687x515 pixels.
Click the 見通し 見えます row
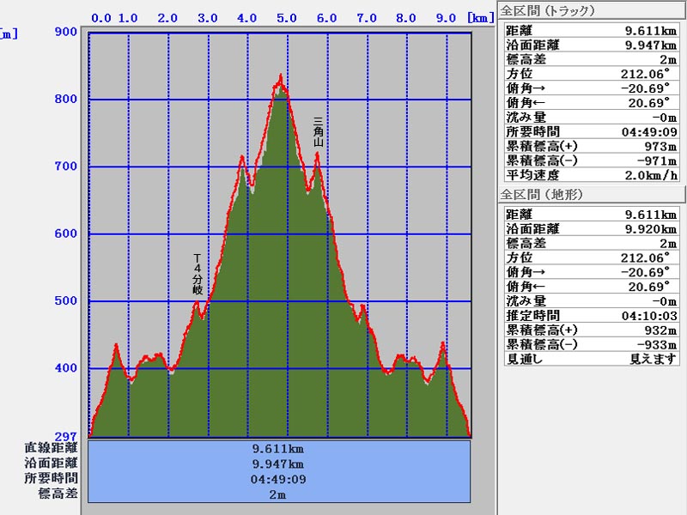(x=590, y=359)
